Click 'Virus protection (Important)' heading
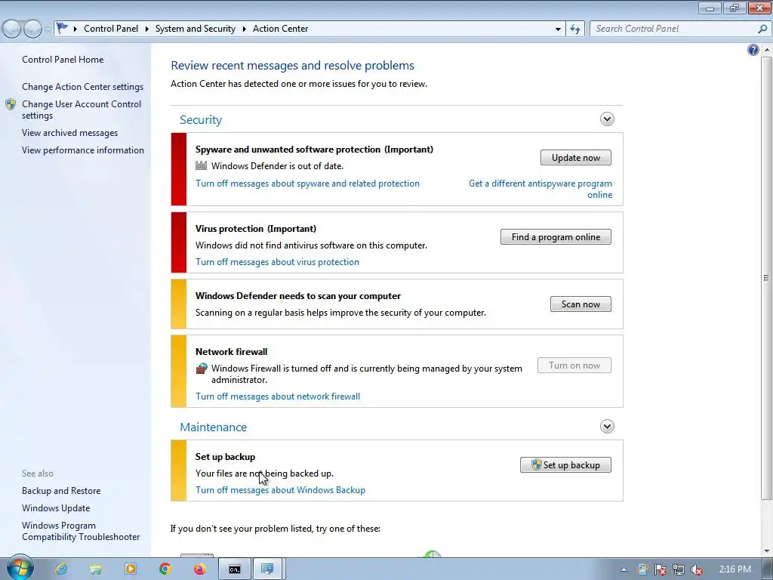This screenshot has height=580, width=773. pyautogui.click(x=256, y=229)
